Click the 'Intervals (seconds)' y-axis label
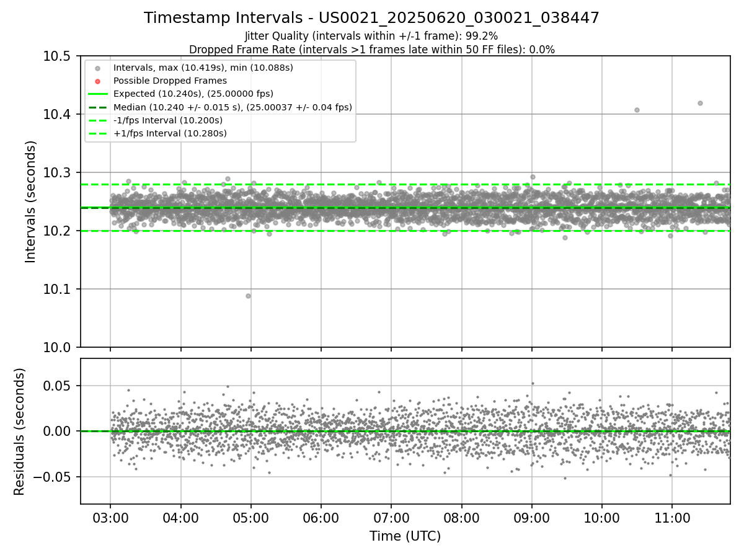Image resolution: width=744 pixels, height=558 pixels. click(31, 201)
